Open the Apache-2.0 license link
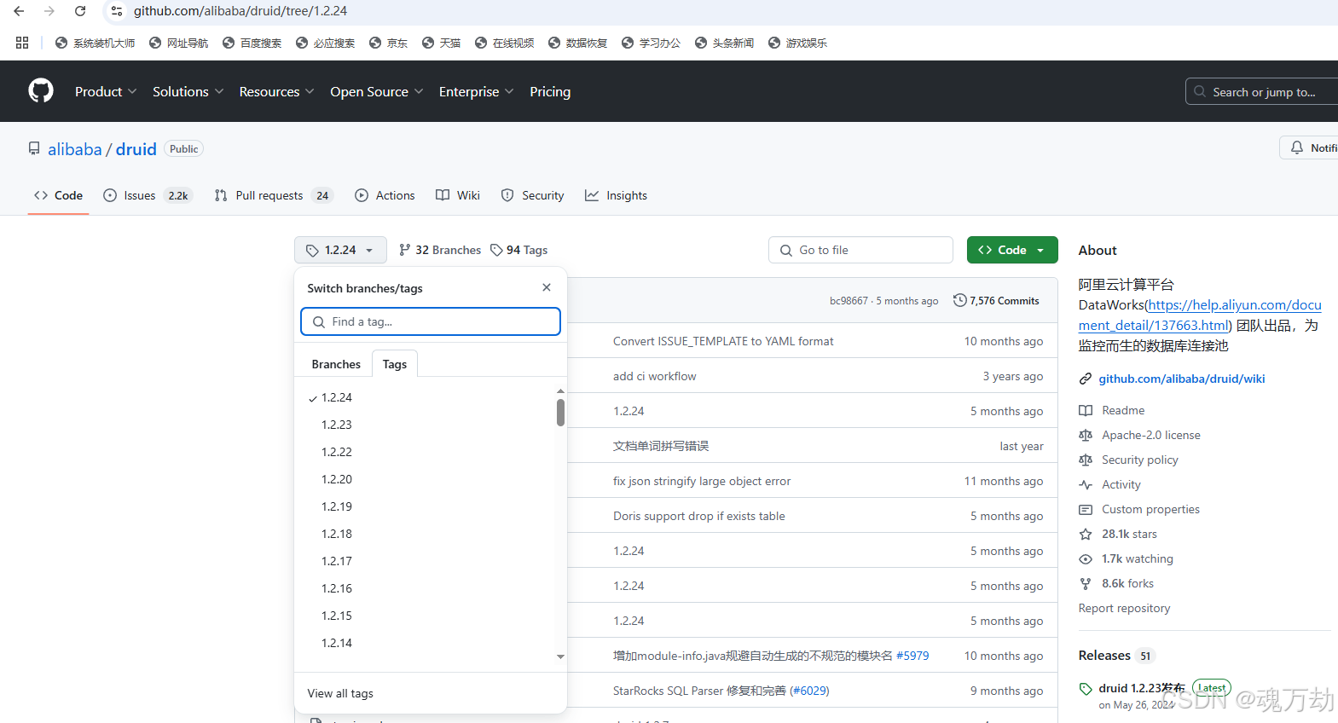This screenshot has height=723, width=1338. click(1150, 435)
